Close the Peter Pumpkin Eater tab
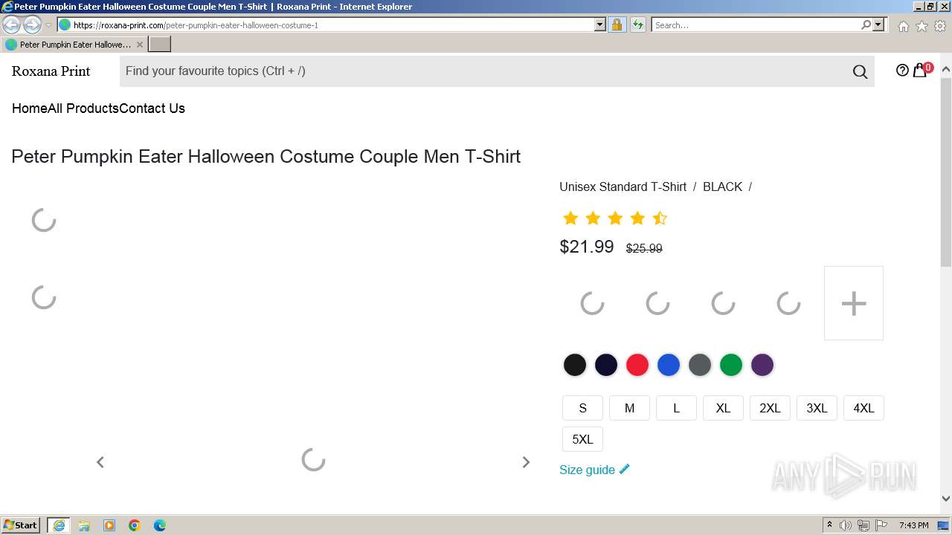The width and height of the screenshot is (952, 535). click(139, 45)
